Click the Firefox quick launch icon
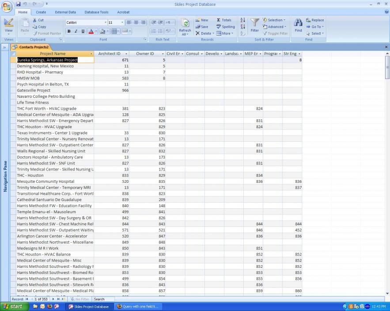Screen dimensions: 390x311 (x=49, y=307)
